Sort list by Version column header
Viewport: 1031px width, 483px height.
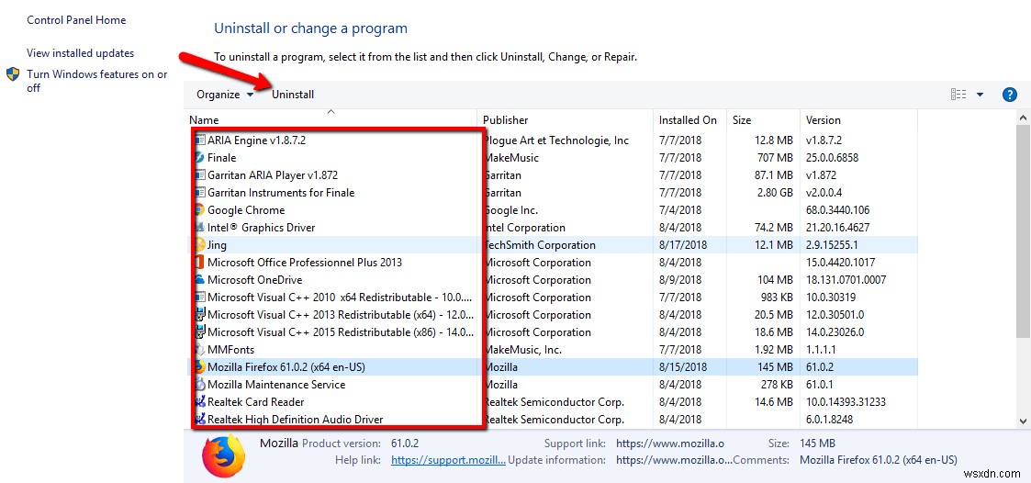pos(858,119)
